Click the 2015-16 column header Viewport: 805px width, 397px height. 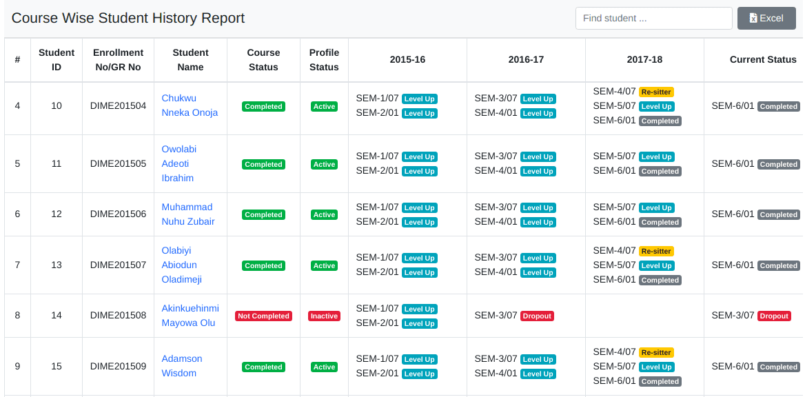pos(407,60)
